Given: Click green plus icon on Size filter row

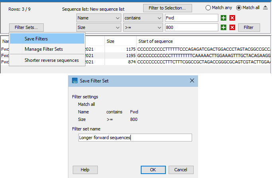Looking at the screenshot, I should tap(223, 27).
